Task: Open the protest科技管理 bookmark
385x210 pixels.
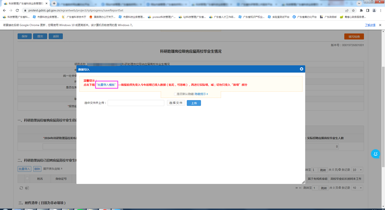Action: coord(162,17)
